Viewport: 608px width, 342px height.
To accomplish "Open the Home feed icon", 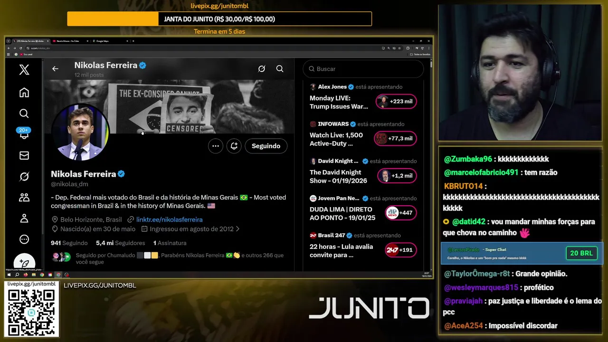I will tap(24, 93).
